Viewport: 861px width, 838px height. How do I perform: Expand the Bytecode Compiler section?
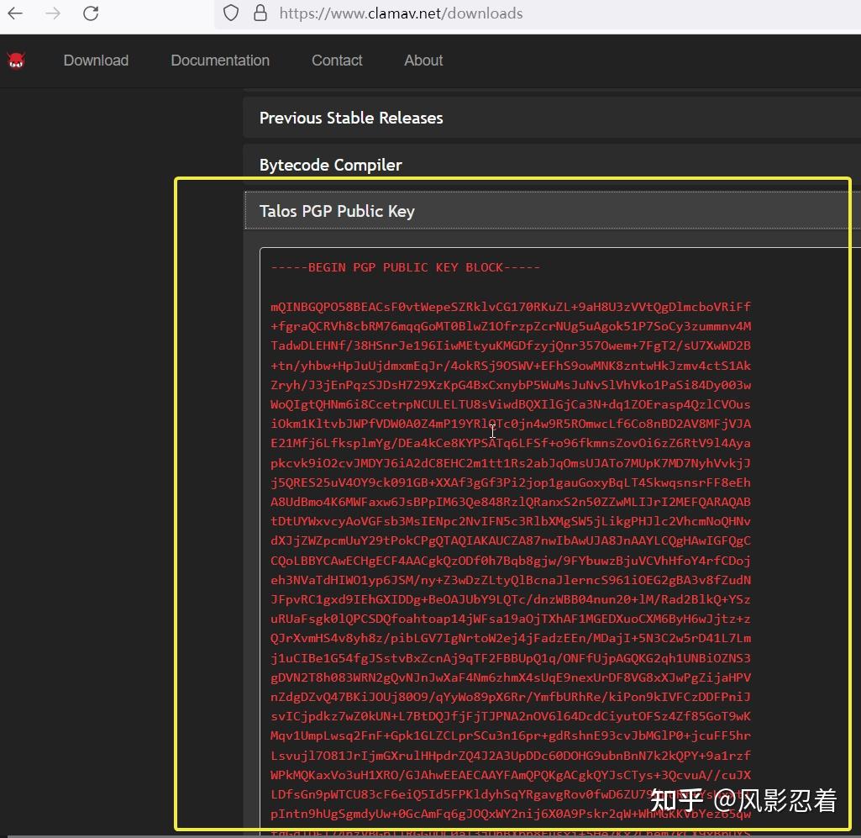pos(552,165)
